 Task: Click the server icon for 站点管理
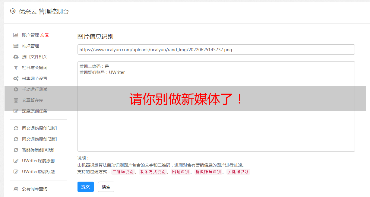pos(16,46)
